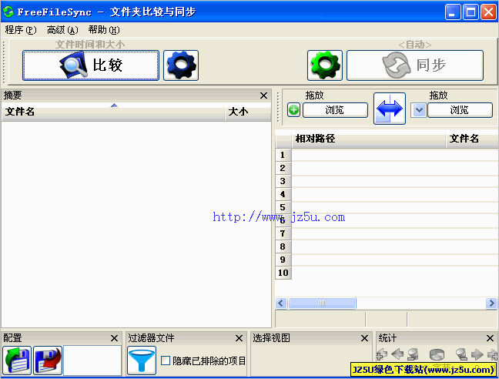Image resolution: width=499 pixels, height=379 pixels.
Task: Minimize the FreeFileSync window
Action: (453, 12)
